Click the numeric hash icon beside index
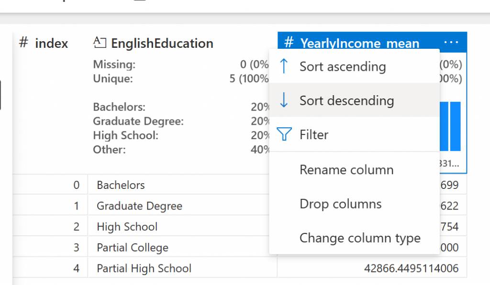 pos(23,43)
